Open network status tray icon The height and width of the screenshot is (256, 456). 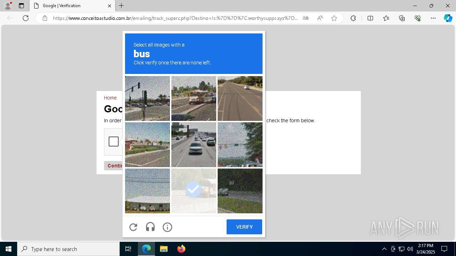tap(401, 249)
